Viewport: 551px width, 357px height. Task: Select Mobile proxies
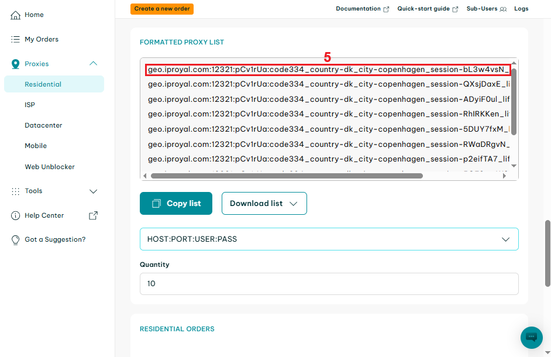coord(36,146)
